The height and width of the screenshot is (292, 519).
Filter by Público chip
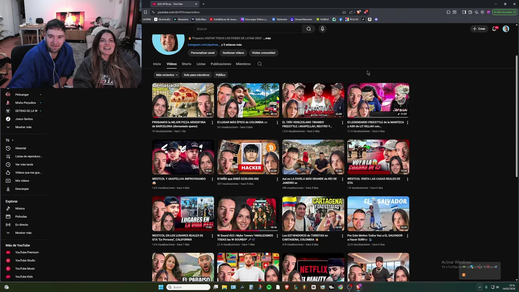(221, 75)
